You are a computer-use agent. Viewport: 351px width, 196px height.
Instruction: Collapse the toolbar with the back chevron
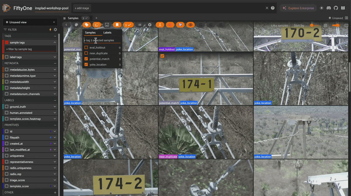[66, 25]
